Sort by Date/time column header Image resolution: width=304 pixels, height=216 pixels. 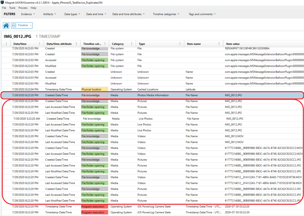(x=20, y=44)
